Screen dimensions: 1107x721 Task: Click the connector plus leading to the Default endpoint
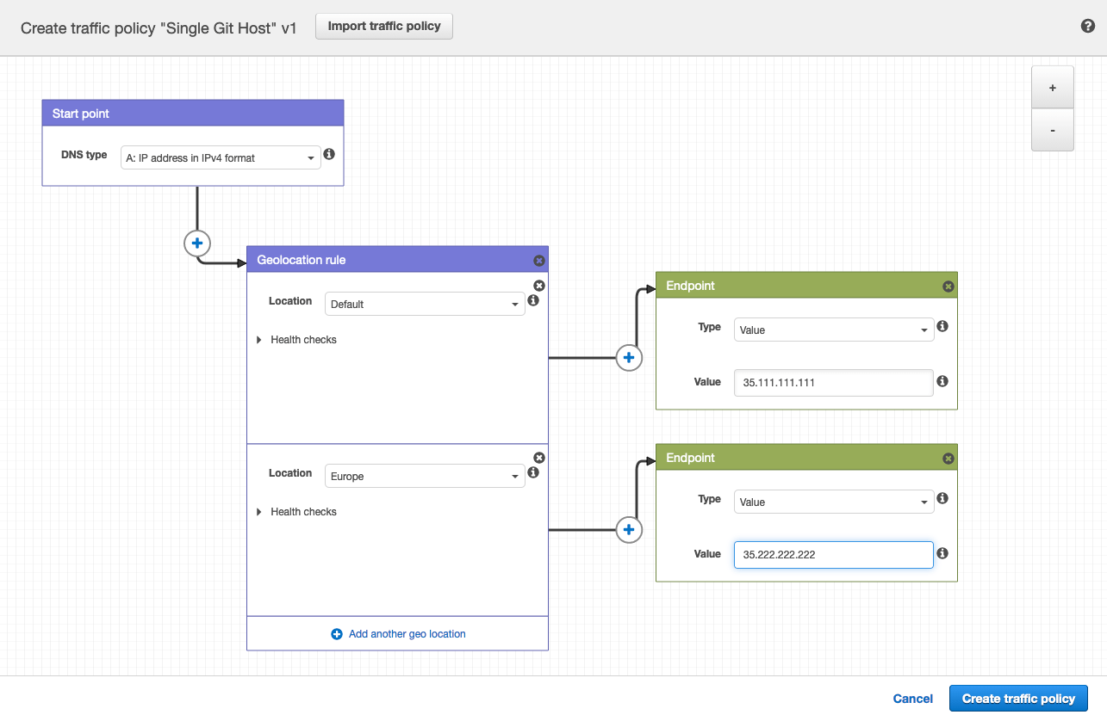(629, 357)
